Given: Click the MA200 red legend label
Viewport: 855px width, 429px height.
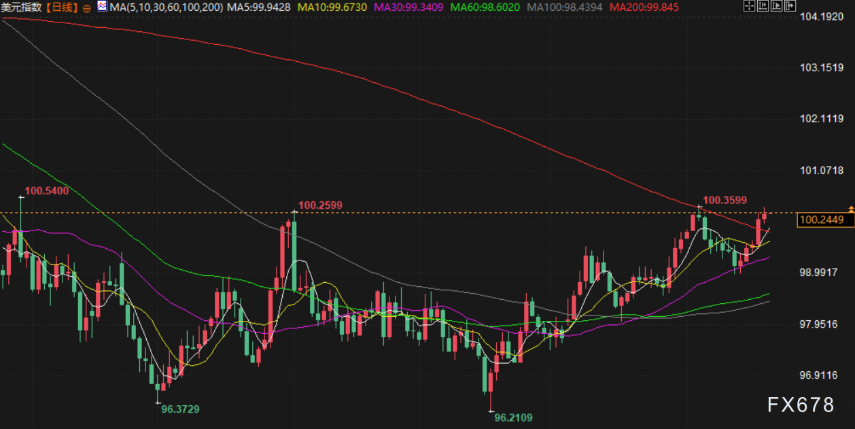Looking at the screenshot, I should pos(644,7).
